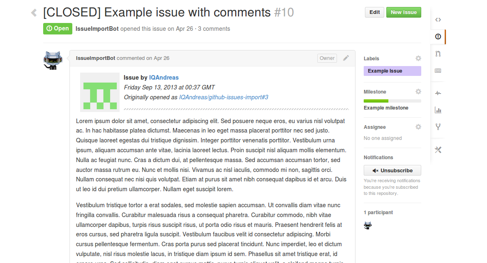This screenshot has width=487, height=263.
Task: Open the Assignee gear dropdown
Action: 418,127
